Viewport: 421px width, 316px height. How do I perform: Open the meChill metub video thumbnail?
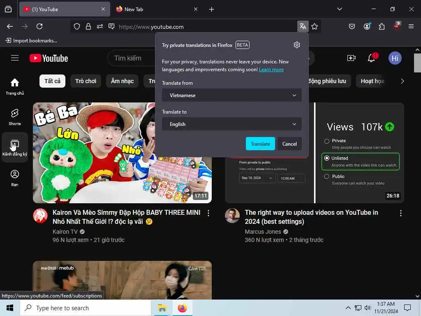(122, 280)
